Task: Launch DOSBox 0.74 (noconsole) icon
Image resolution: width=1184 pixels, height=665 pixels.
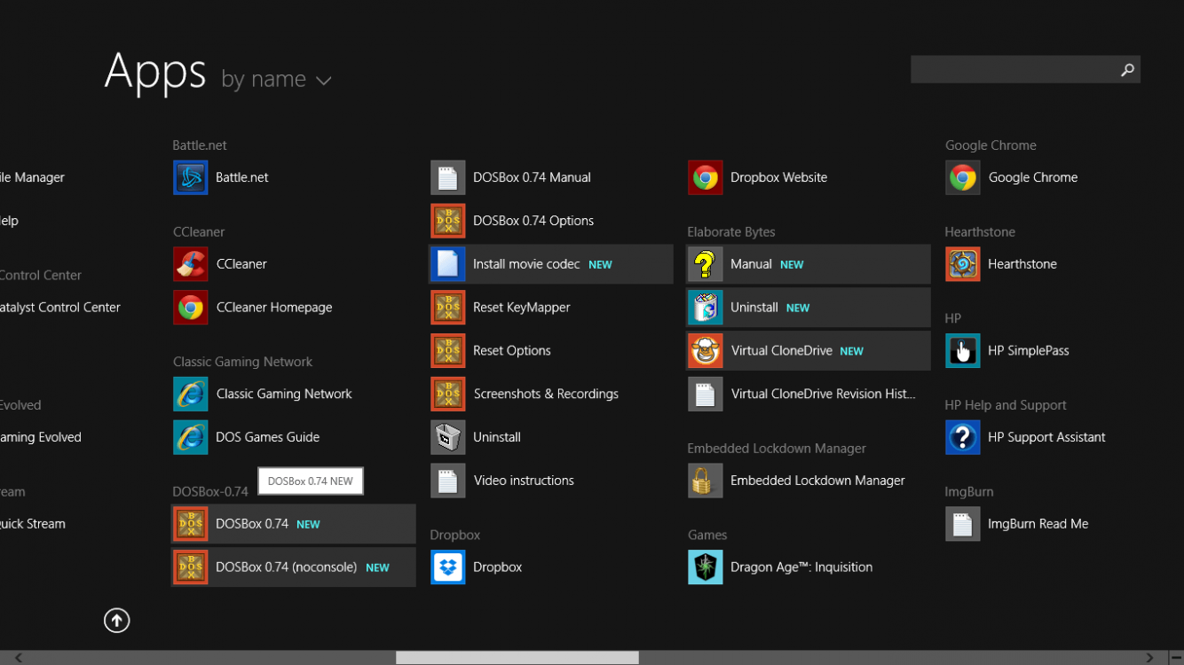Action: point(190,567)
